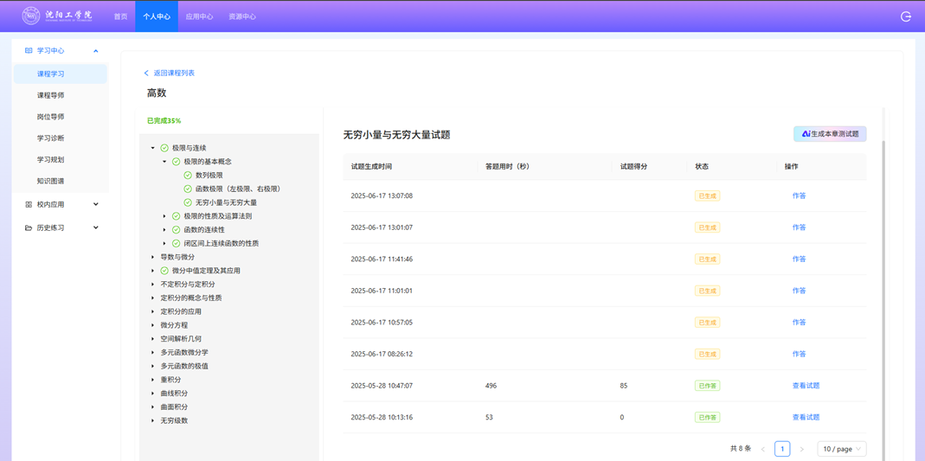
Task: Click the 已完成35% progress indicator
Action: [x=164, y=121]
